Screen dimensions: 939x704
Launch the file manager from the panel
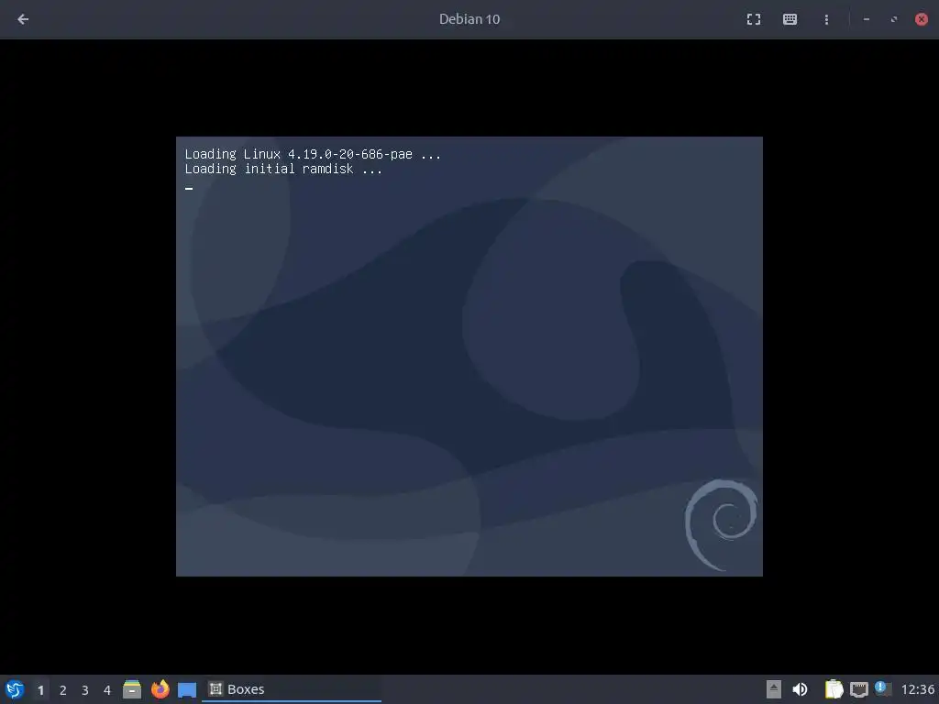pyautogui.click(x=132, y=689)
